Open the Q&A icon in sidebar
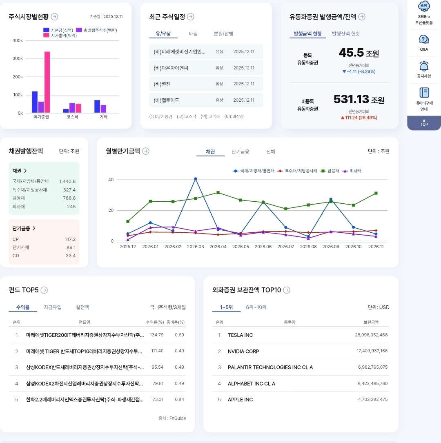 coord(424,40)
